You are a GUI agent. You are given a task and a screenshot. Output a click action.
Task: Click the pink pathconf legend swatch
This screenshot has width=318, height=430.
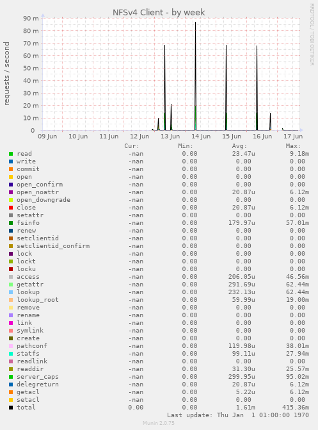pyautogui.click(x=11, y=346)
